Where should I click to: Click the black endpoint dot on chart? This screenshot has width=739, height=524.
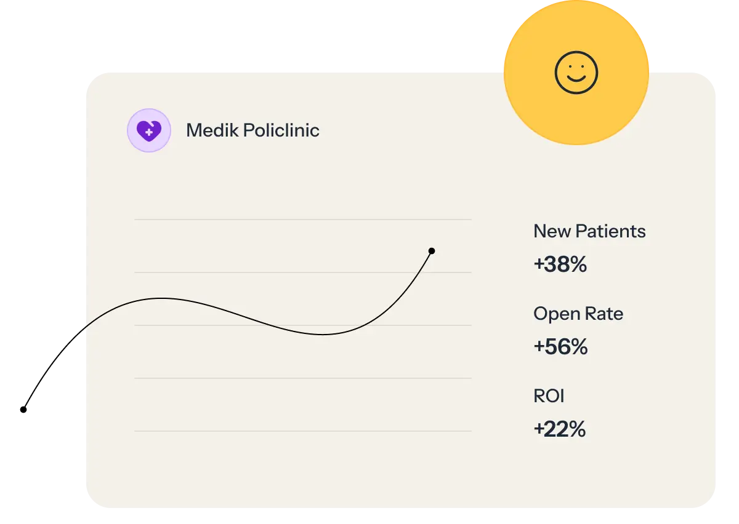432,251
